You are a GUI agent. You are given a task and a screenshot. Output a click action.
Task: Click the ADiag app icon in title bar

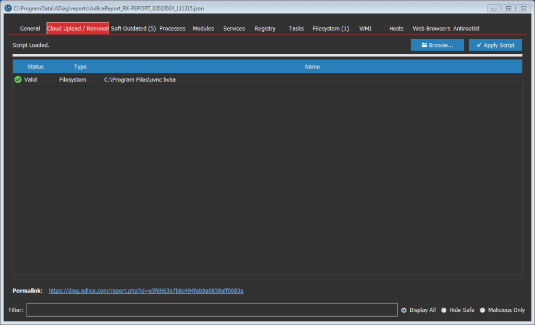click(8, 8)
